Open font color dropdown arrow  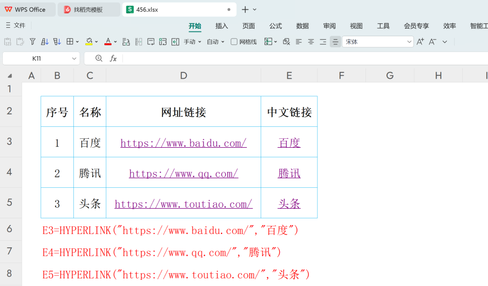(115, 41)
